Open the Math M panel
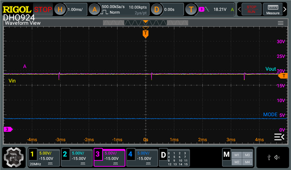 pyautogui.click(x=226, y=154)
